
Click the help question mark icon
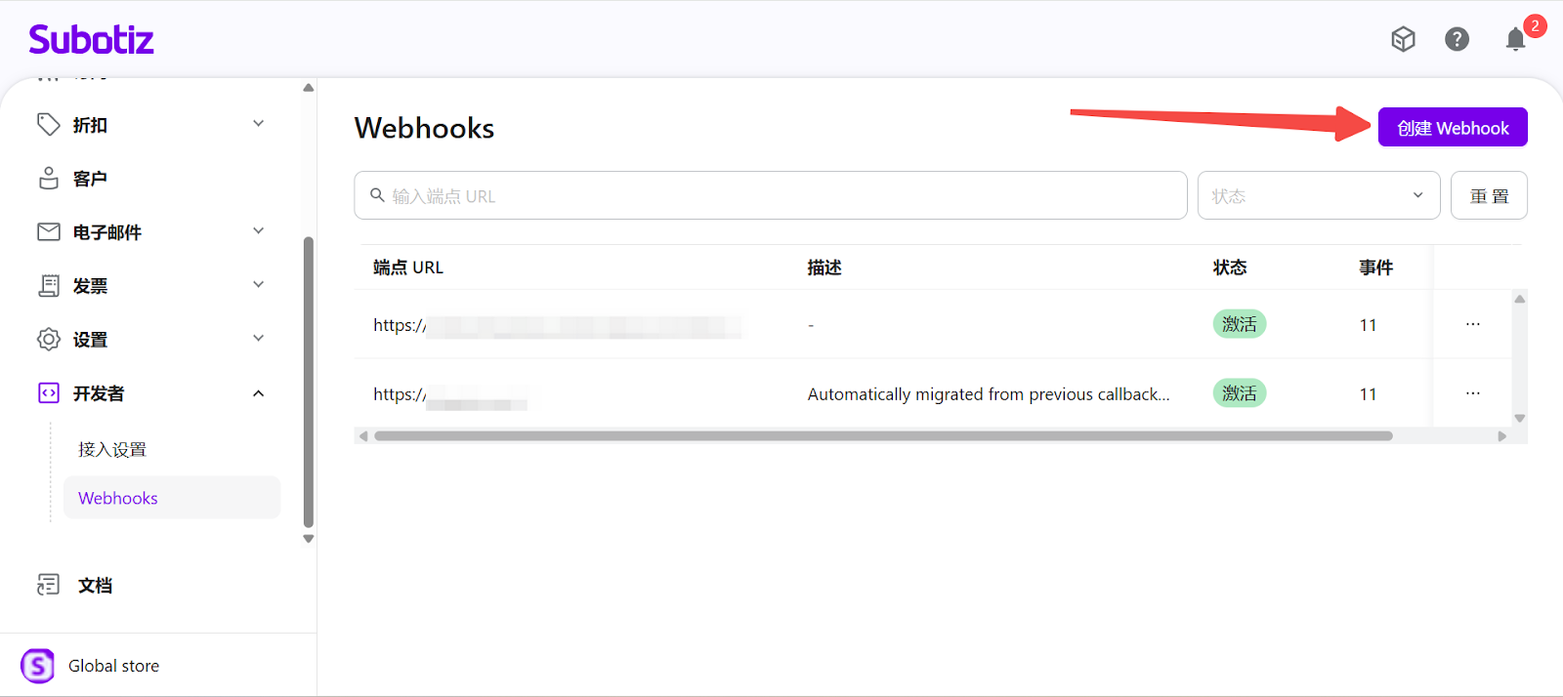1457,39
